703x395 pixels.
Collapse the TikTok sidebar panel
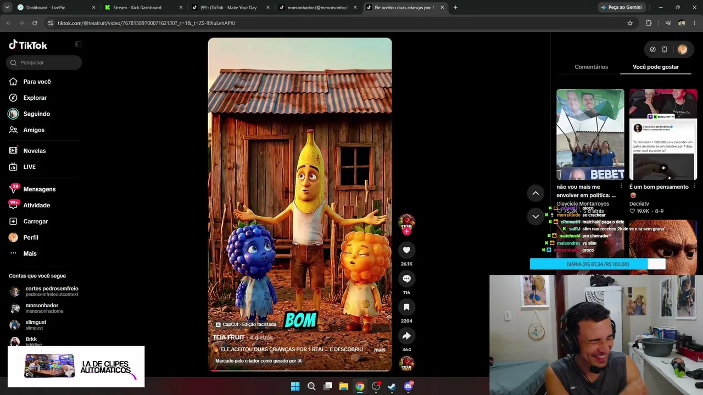pyautogui.click(x=78, y=44)
